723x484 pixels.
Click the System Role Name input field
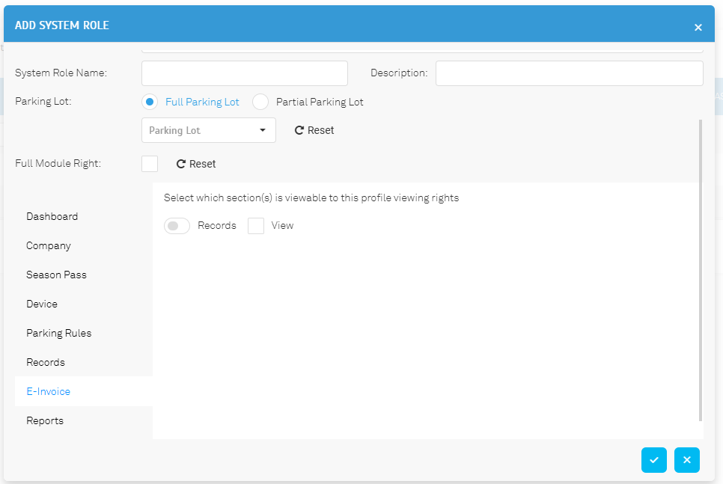(x=244, y=73)
